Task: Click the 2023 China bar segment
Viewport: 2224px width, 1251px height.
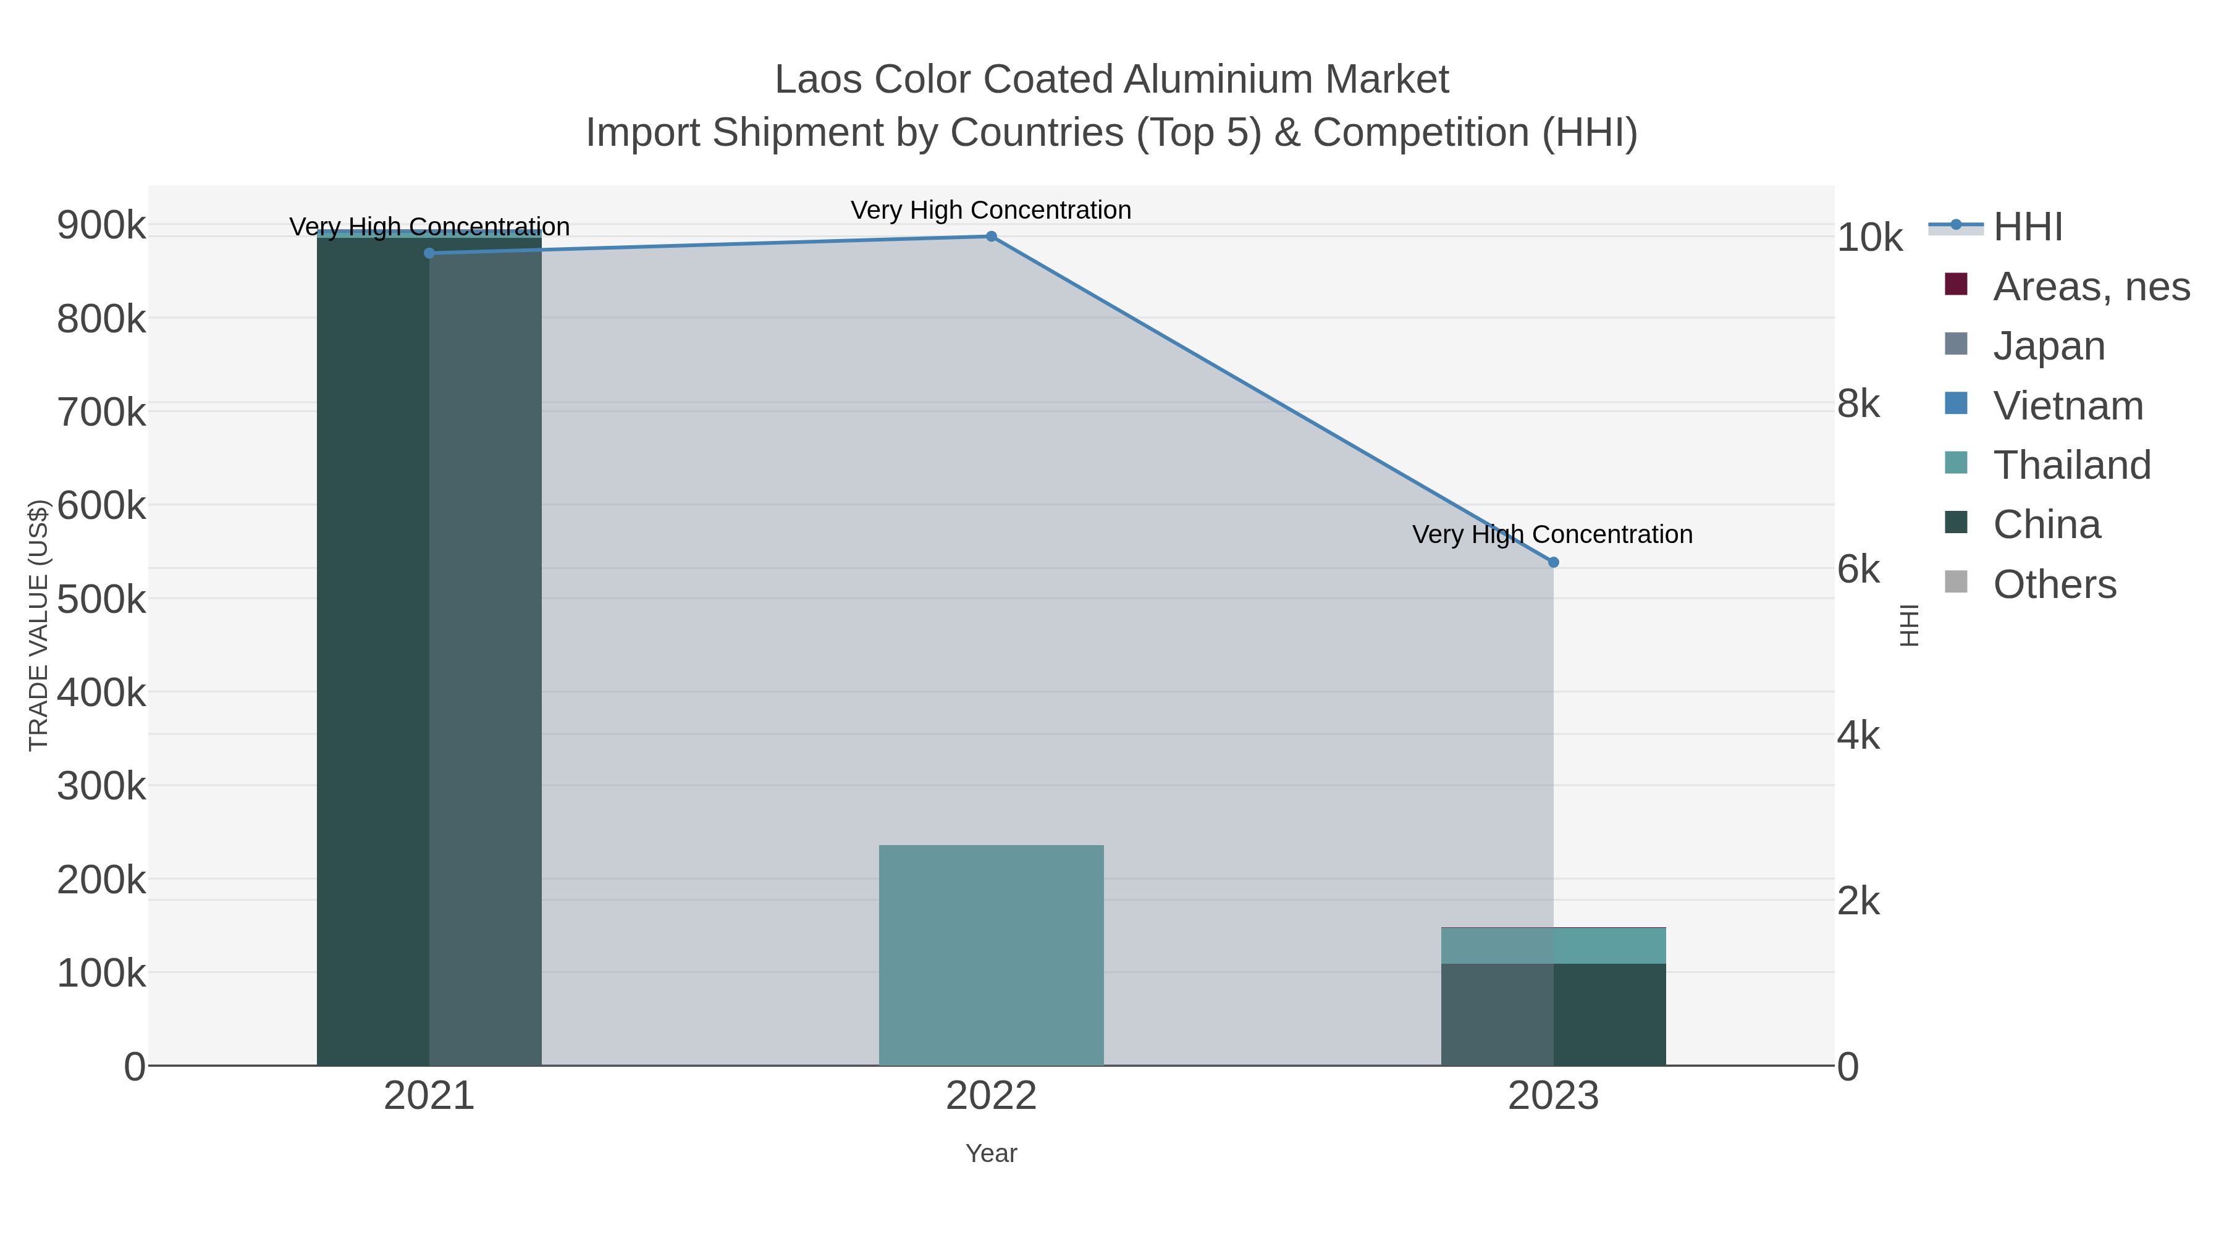Action: pos(1553,1014)
